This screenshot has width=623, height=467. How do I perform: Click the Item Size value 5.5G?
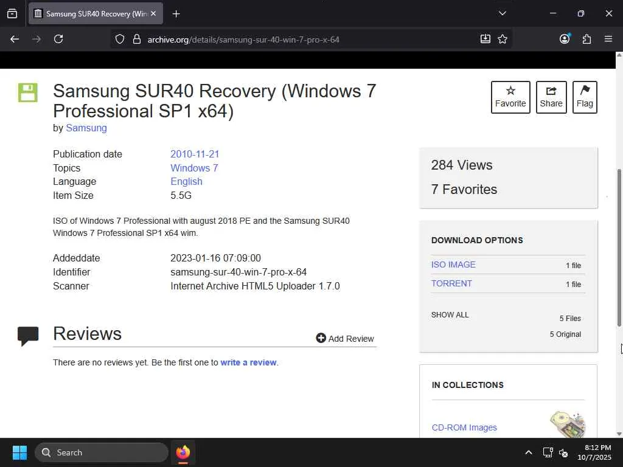pos(181,195)
